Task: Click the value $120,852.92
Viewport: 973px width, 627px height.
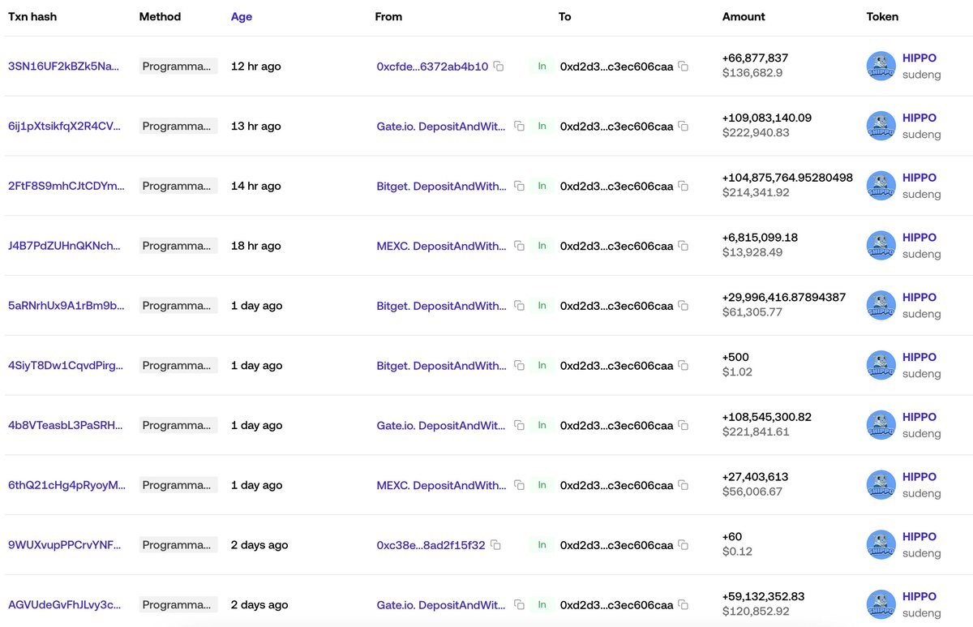Action: pos(756,612)
